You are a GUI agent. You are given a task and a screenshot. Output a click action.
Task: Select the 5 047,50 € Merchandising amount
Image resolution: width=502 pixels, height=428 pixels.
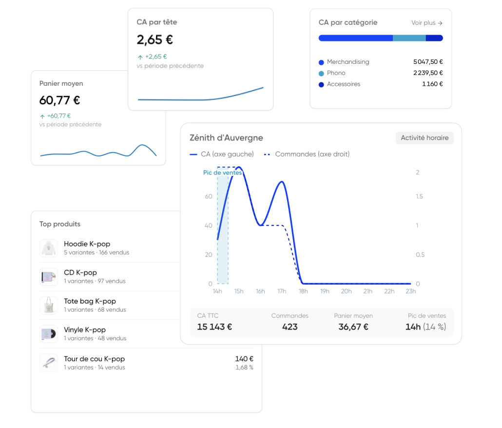[x=428, y=62]
